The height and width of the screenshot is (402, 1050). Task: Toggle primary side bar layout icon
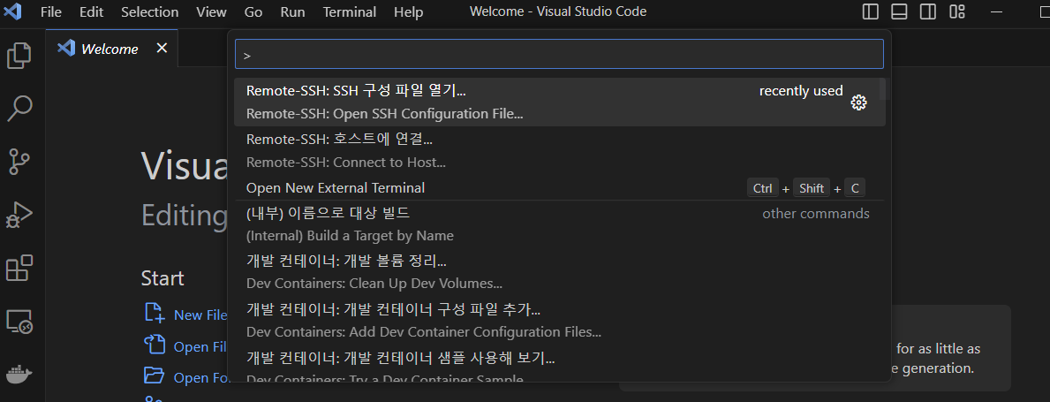pos(871,11)
